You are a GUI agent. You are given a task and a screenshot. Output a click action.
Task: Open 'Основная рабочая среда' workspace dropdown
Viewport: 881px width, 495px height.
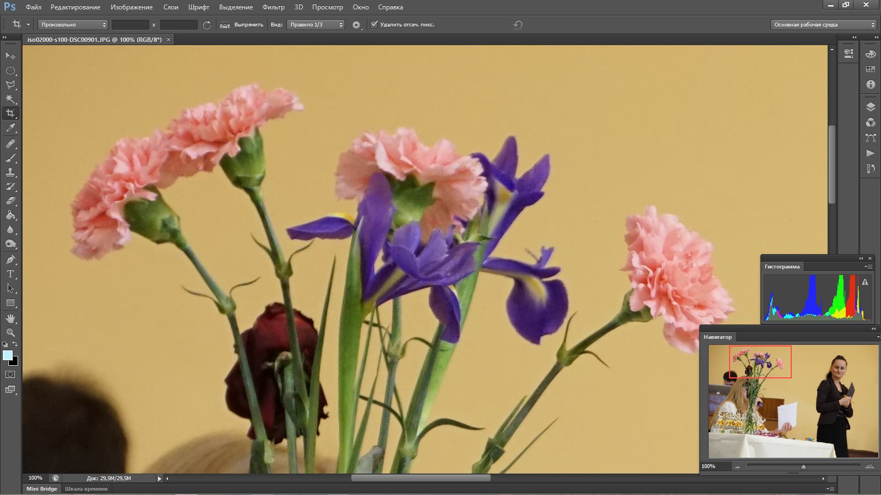tap(823, 25)
